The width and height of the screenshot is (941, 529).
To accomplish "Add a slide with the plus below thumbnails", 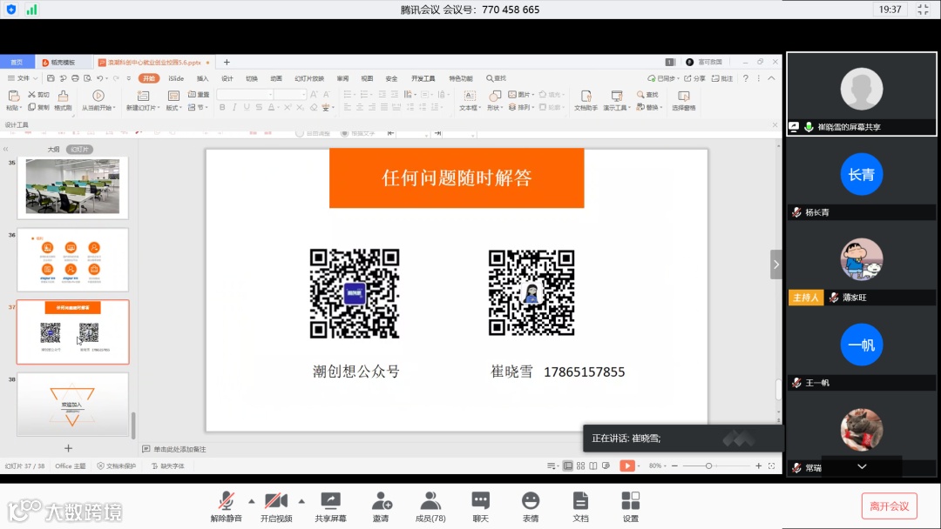I will 69,448.
